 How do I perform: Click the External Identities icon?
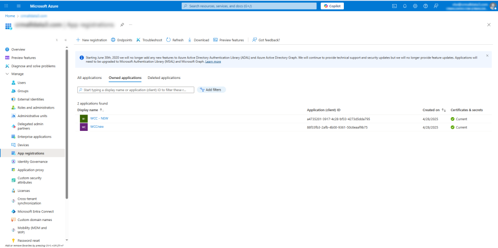tap(13, 99)
